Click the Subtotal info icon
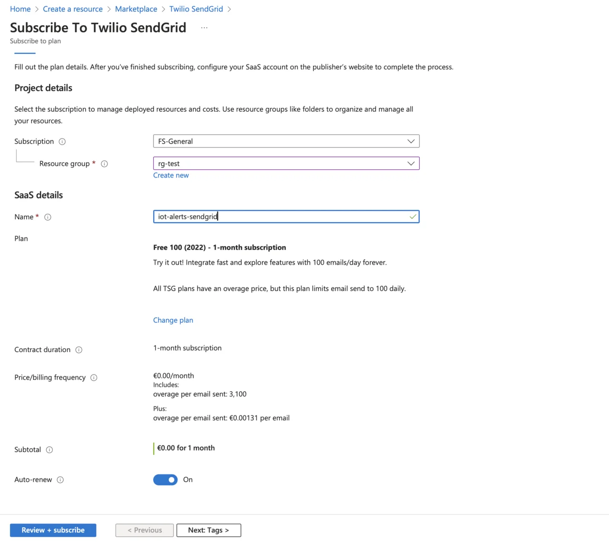 pyautogui.click(x=49, y=450)
